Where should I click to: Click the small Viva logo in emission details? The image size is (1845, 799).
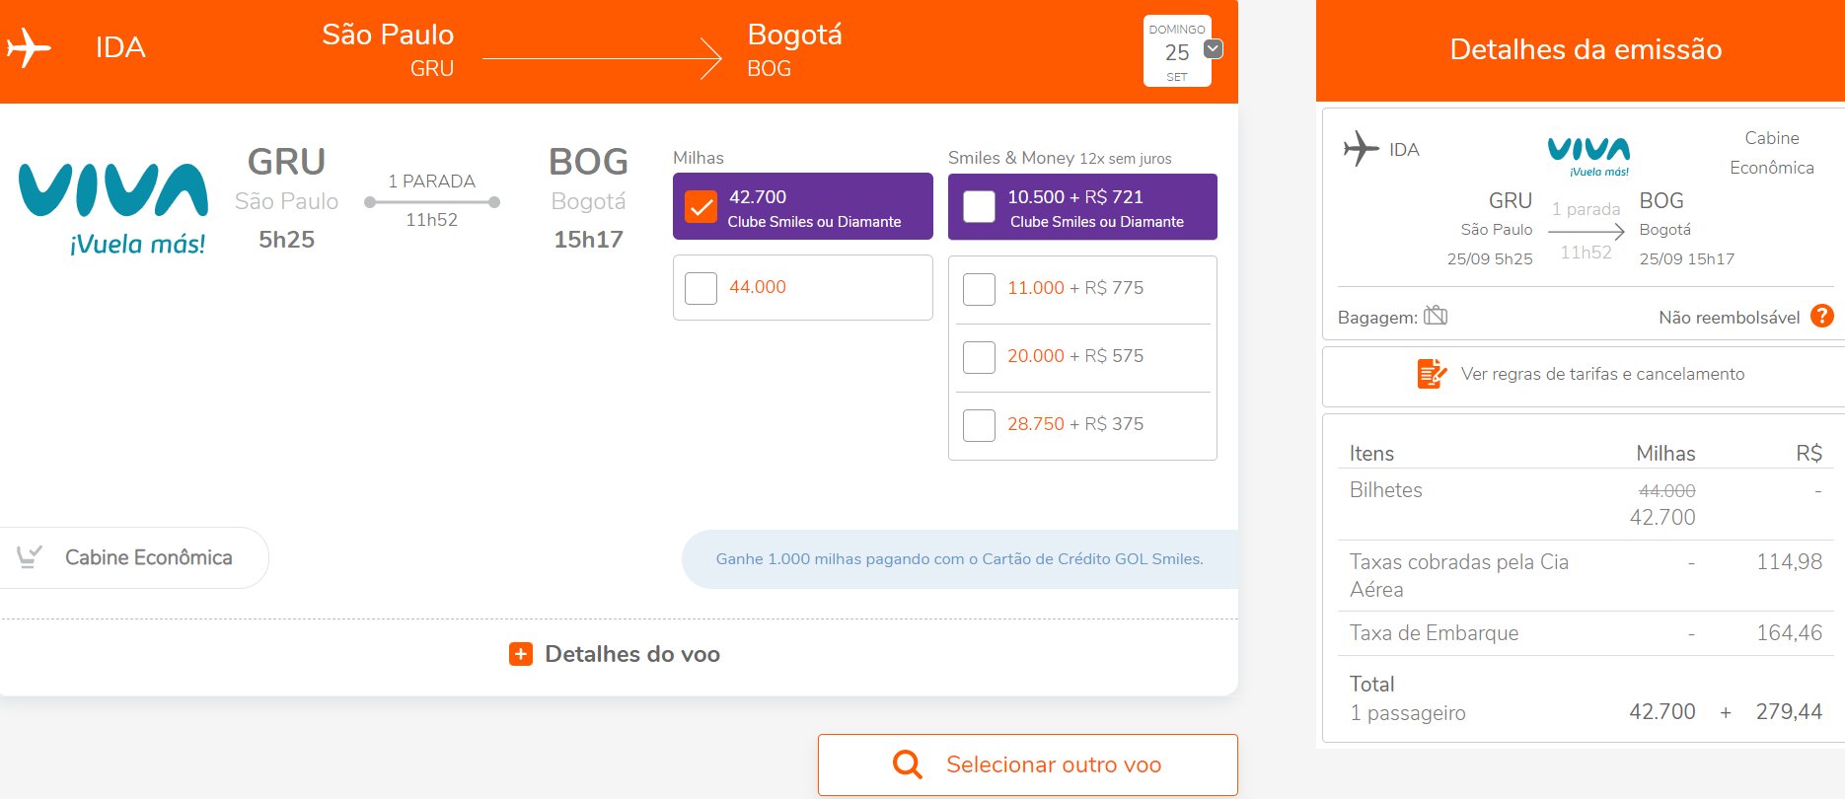(x=1588, y=156)
